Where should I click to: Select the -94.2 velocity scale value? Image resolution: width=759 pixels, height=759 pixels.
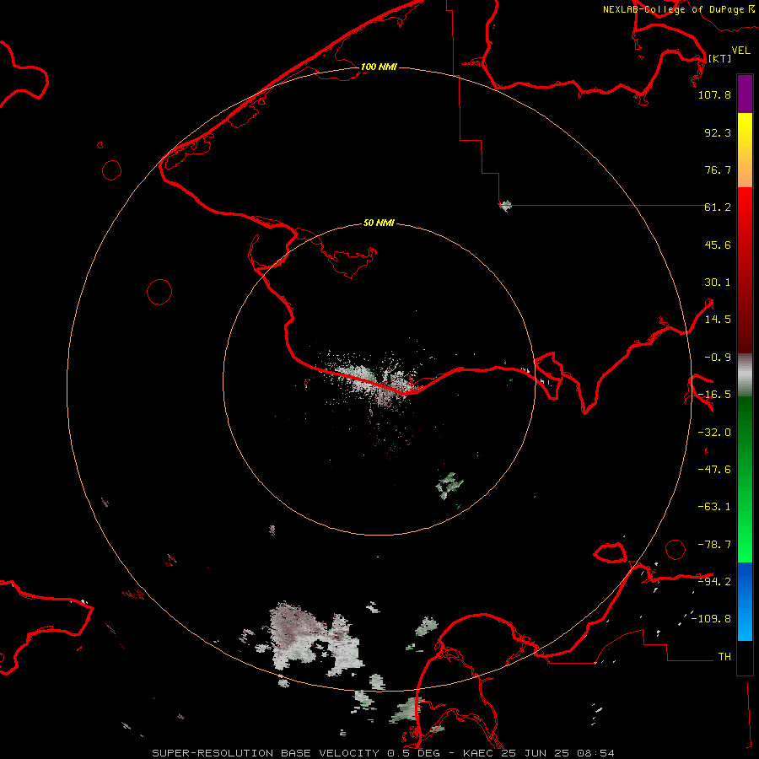point(714,581)
